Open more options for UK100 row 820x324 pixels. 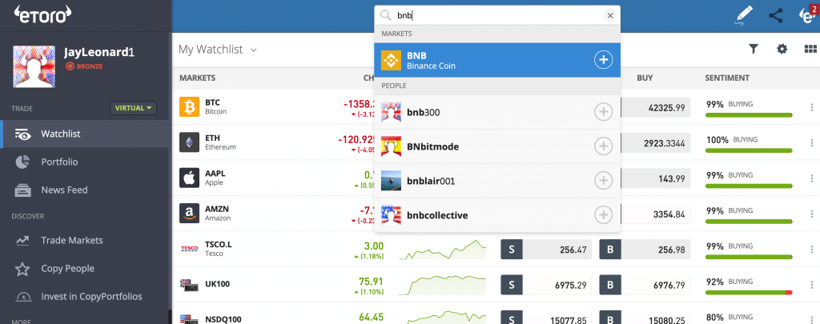click(x=812, y=285)
